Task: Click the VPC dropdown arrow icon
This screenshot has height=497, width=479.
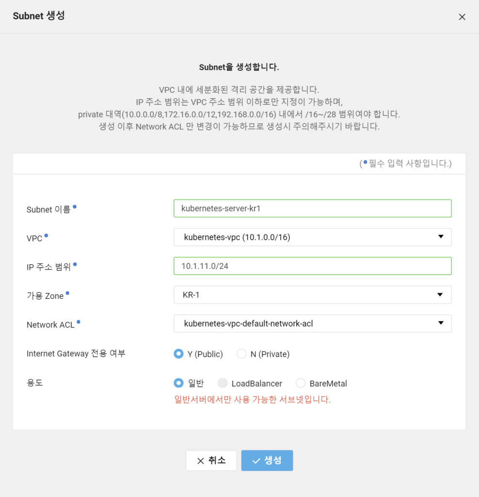Action: [x=441, y=237]
